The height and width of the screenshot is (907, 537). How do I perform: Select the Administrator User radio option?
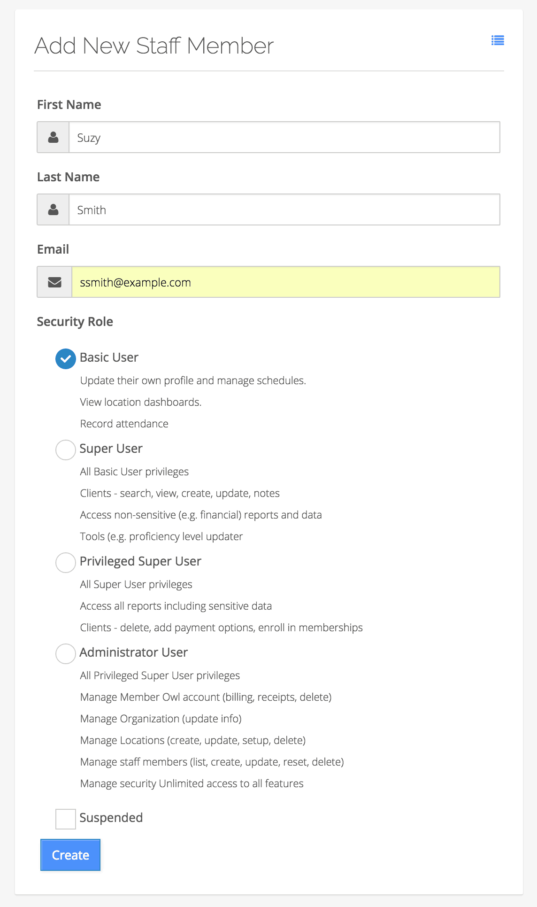pos(66,654)
